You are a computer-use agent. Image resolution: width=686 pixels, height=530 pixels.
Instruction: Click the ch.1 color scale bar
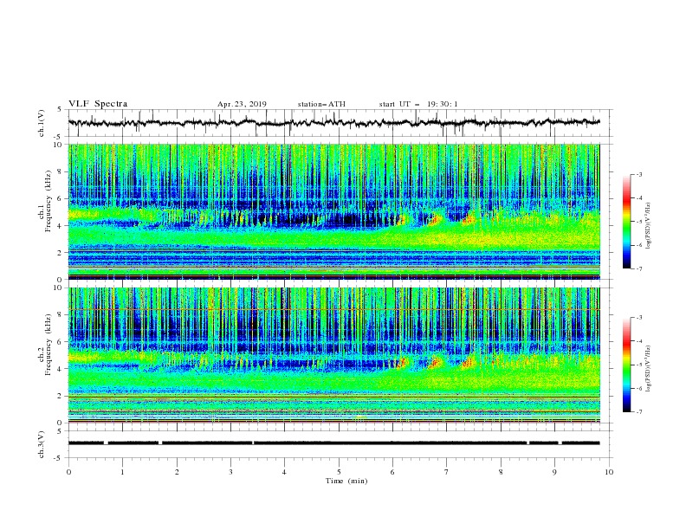coord(626,222)
